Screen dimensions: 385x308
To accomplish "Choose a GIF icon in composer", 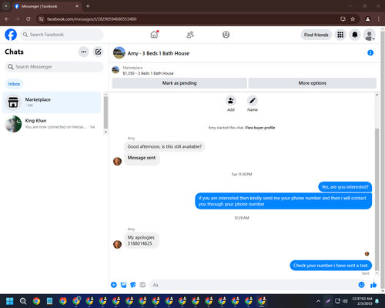I will pyautogui.click(x=142, y=285).
